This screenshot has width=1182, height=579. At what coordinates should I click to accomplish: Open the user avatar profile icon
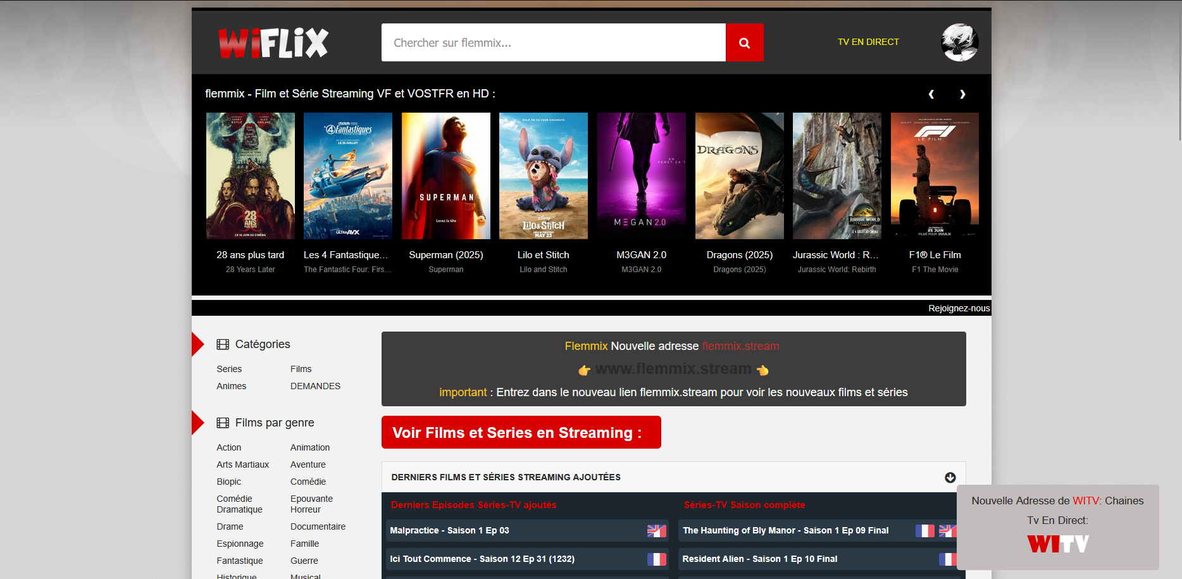click(959, 42)
